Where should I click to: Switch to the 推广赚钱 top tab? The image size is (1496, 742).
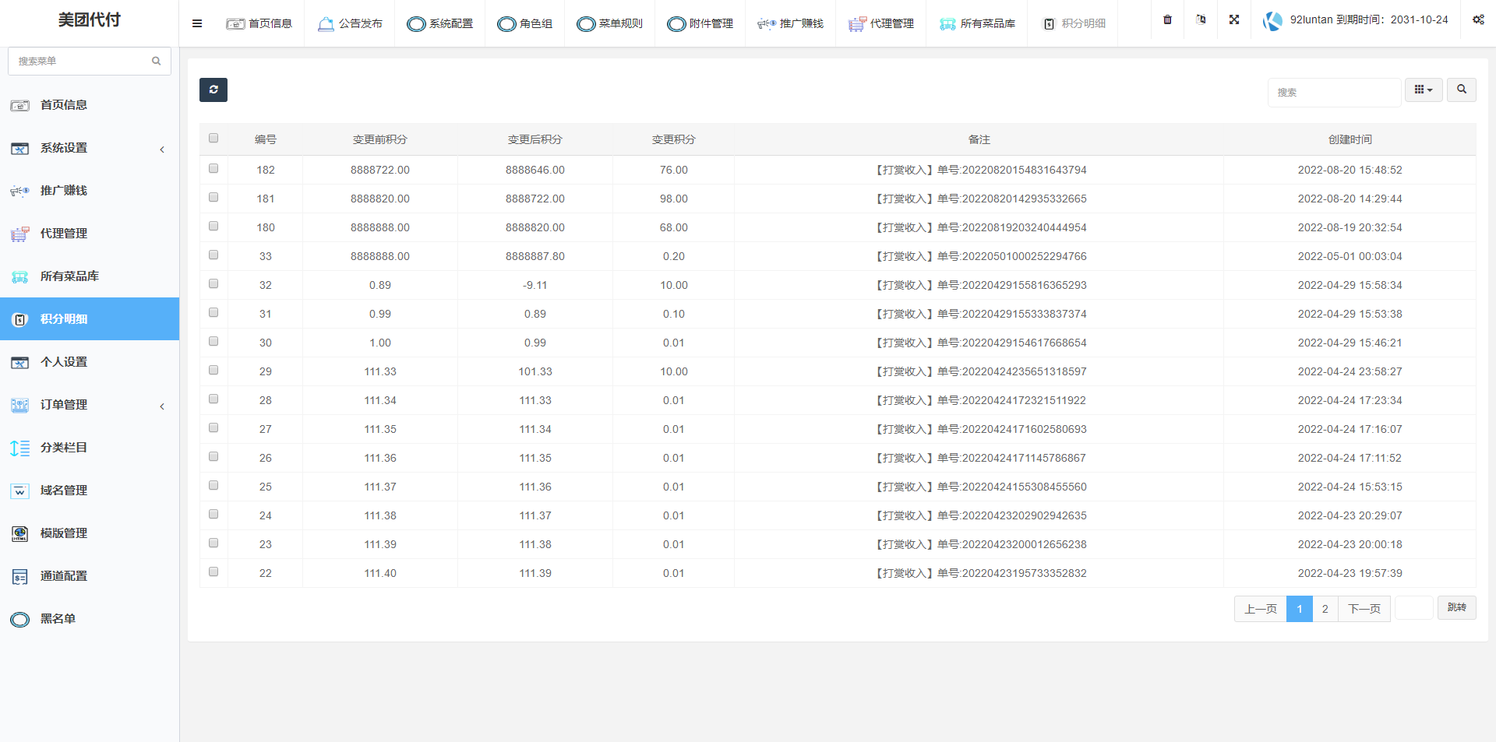tap(790, 24)
